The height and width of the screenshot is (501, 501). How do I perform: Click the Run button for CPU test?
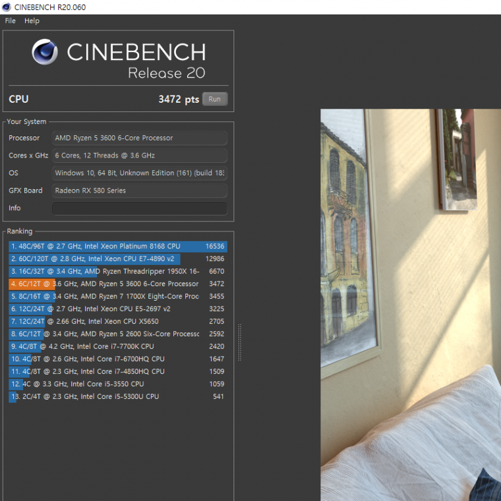215,99
